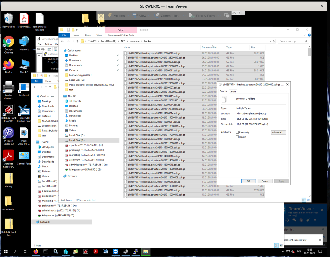Viewport: 330px width, 257px height.
Task: Select the KLUCZE Oryginalne ! folder in tree
Action: click(80, 75)
